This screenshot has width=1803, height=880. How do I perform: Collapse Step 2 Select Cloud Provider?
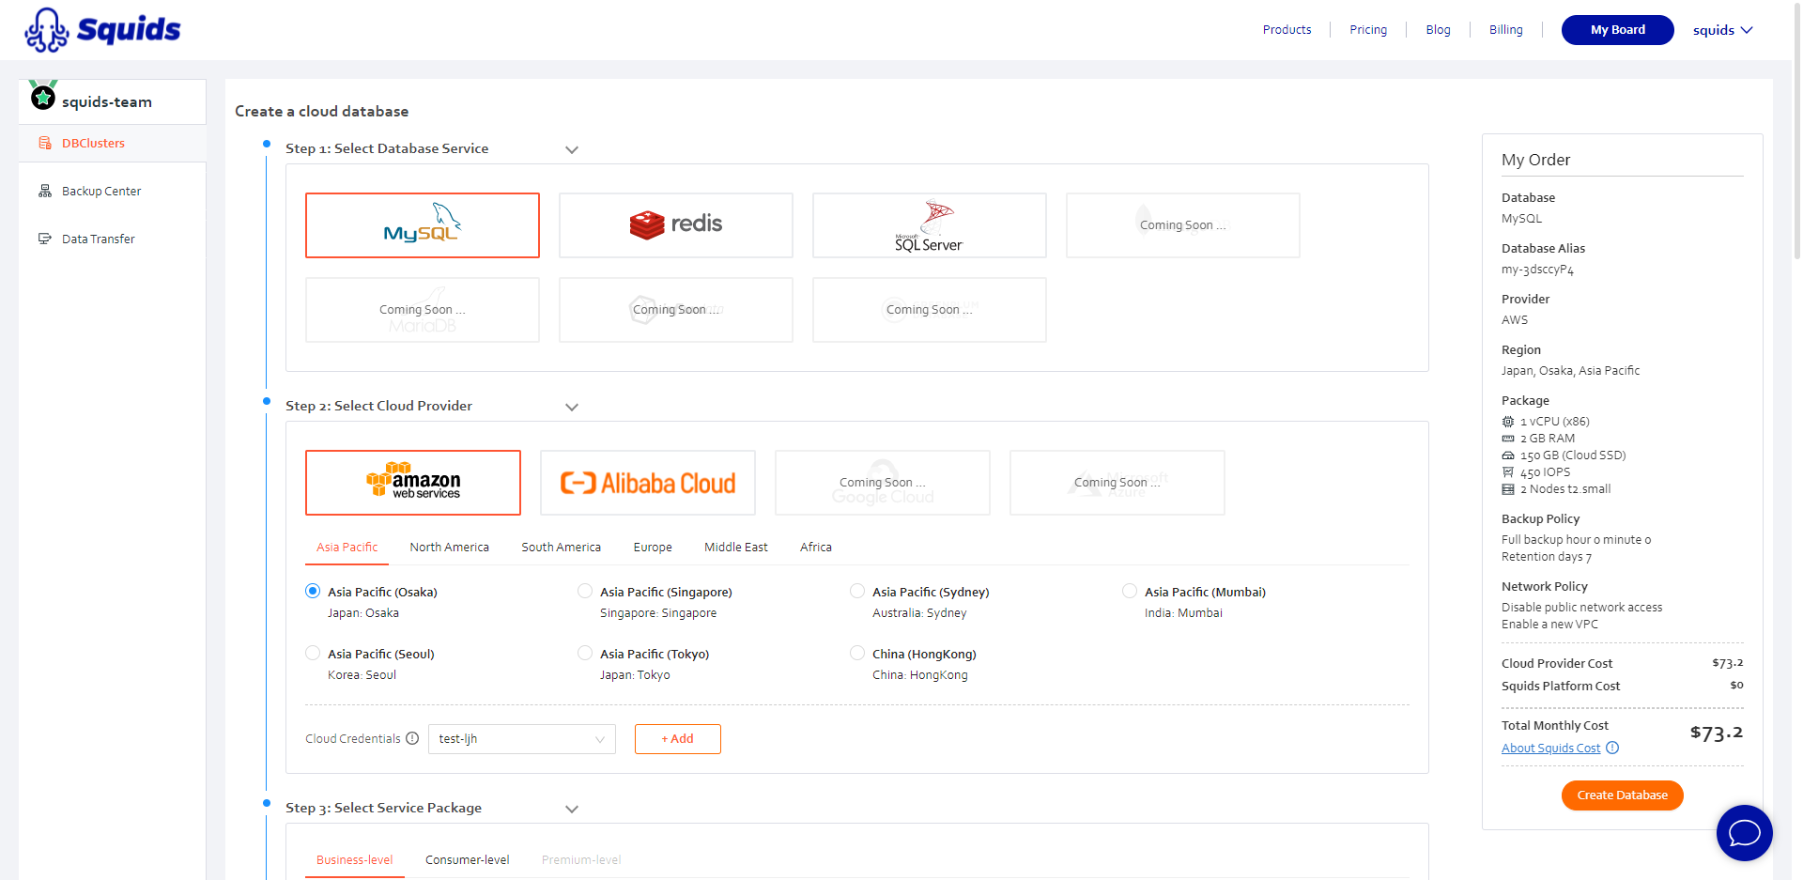572,407
